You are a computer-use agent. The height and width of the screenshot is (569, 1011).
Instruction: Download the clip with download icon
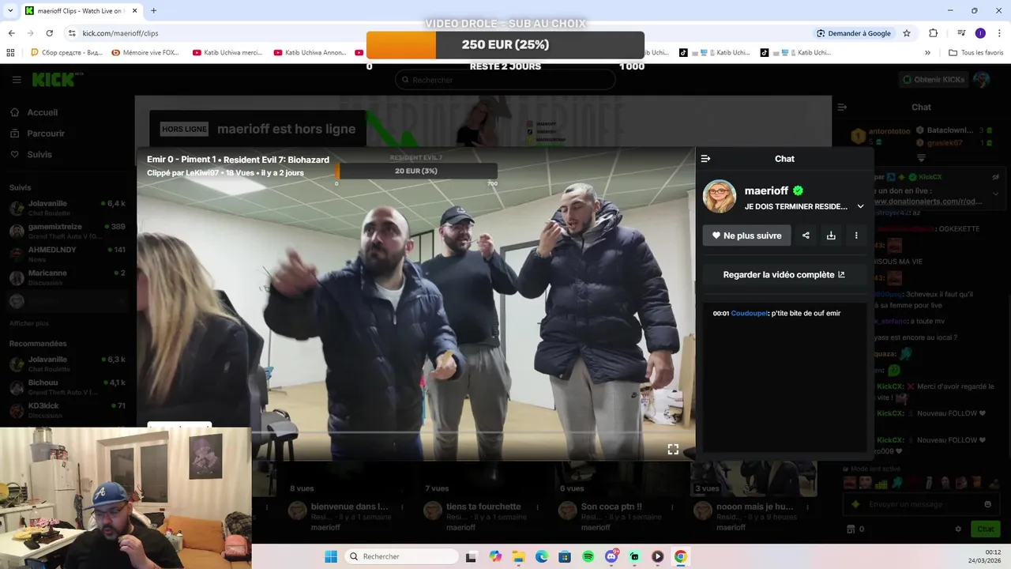(x=831, y=236)
